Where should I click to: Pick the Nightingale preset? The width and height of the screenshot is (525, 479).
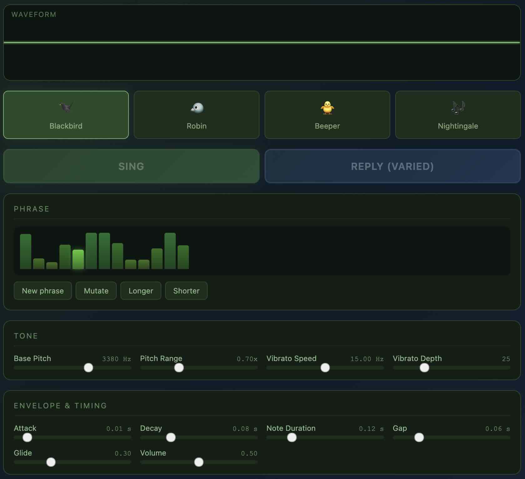458,115
